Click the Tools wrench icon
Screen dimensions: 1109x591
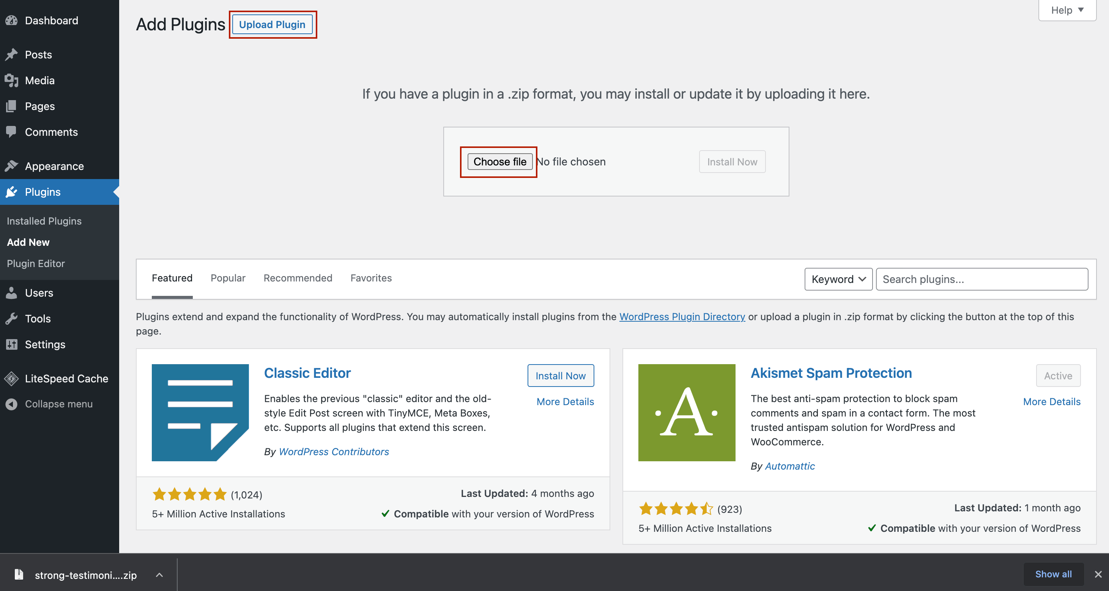pyautogui.click(x=12, y=319)
